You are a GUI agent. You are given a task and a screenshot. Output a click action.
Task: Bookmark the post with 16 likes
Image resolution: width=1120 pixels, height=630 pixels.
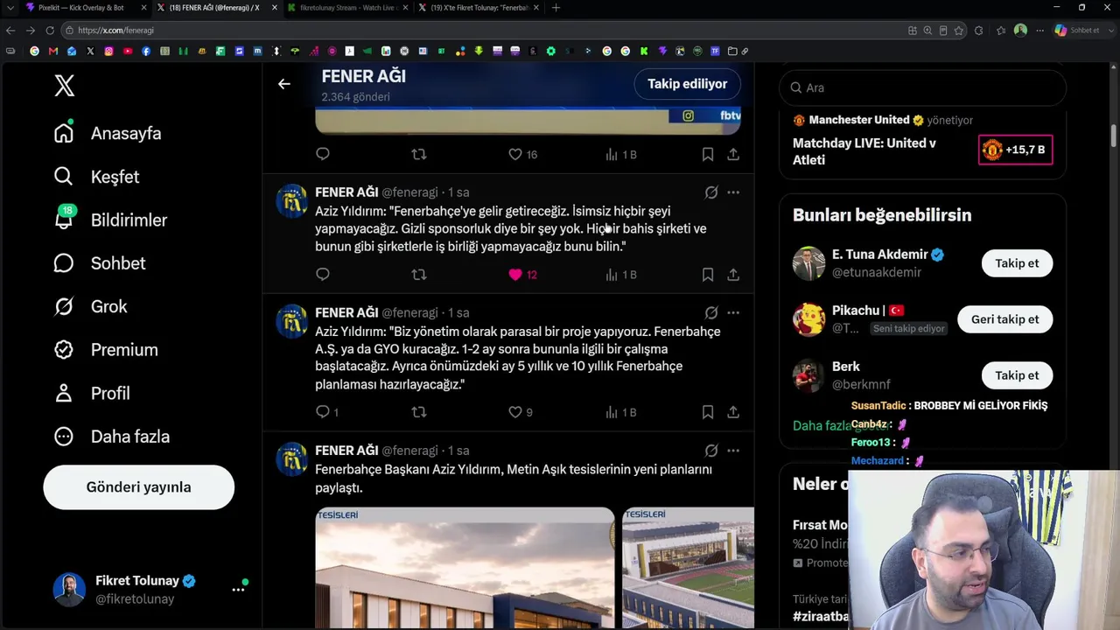708,154
